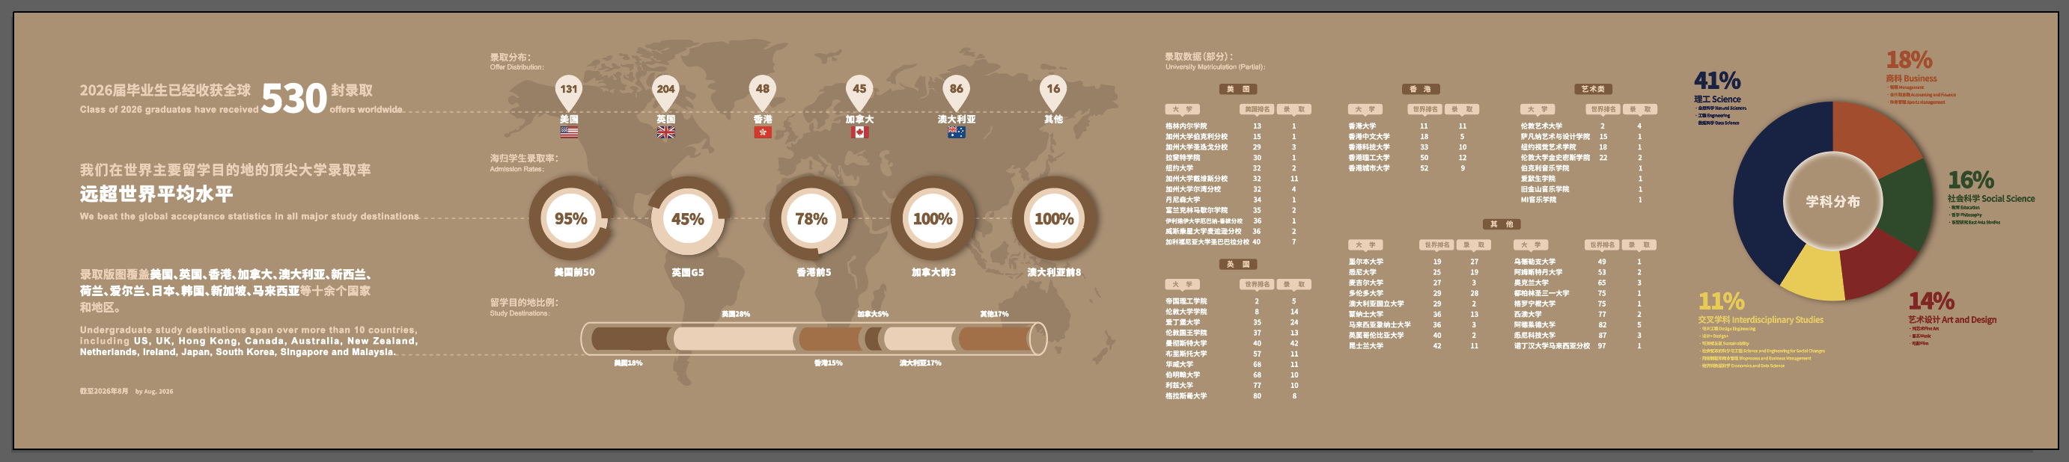The image size is (2069, 462).
Task: Click the 41% 理工 Science label
Action: click(1718, 87)
